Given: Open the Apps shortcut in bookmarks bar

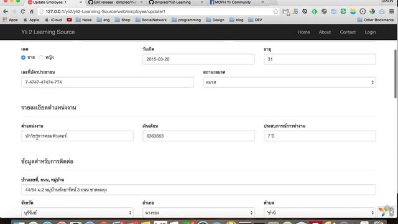Looking at the screenshot, I should 10,20.
